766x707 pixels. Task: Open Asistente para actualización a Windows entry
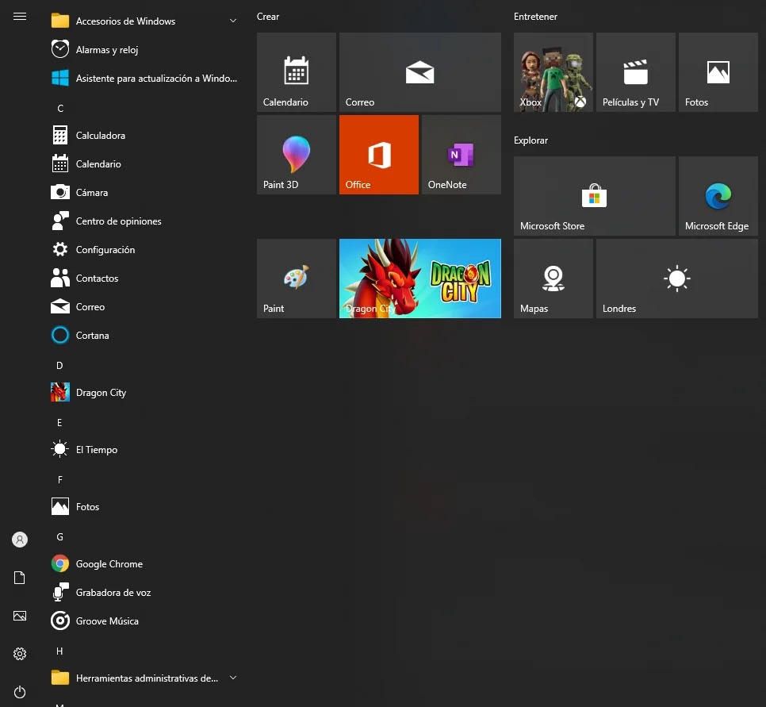point(144,79)
